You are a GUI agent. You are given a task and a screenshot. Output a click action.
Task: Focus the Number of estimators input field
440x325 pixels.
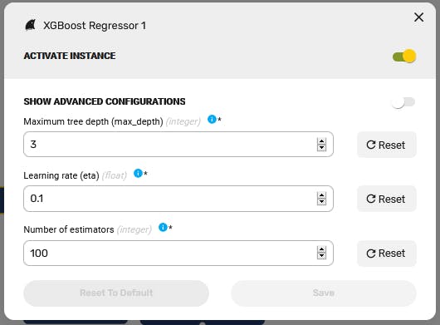[178, 253]
